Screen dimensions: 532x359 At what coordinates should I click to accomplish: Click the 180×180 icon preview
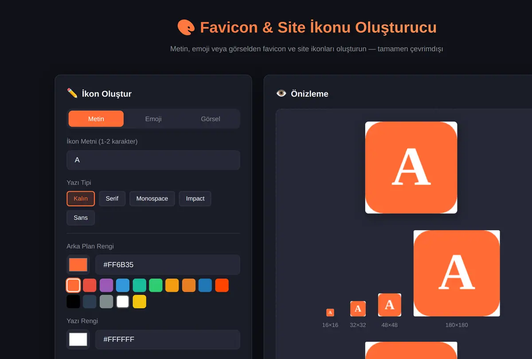[x=457, y=273]
